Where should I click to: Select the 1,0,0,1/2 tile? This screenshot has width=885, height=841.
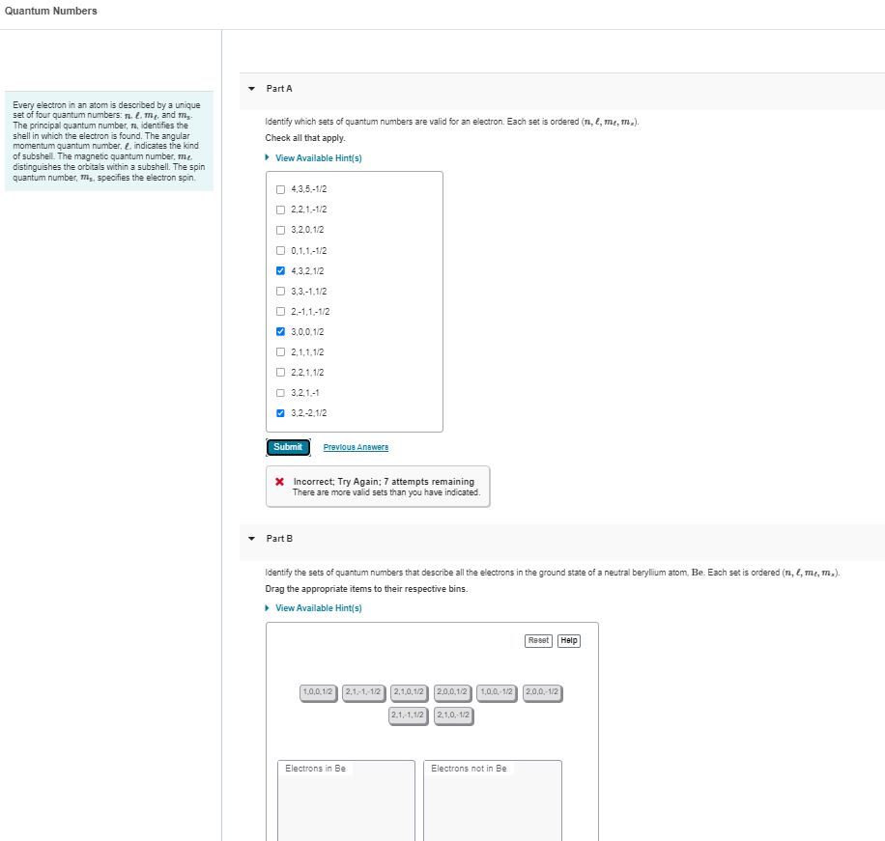(318, 692)
